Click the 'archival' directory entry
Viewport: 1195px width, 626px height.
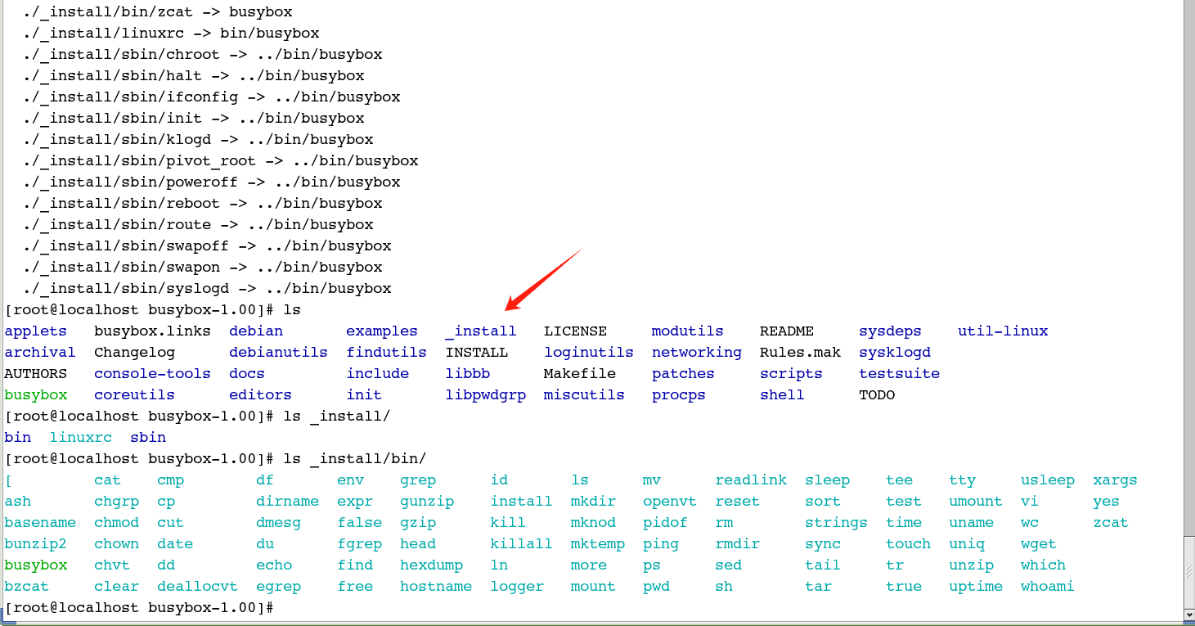coord(40,353)
